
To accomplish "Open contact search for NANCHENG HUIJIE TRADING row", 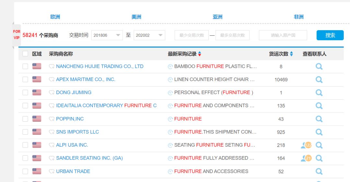I will [319, 67].
